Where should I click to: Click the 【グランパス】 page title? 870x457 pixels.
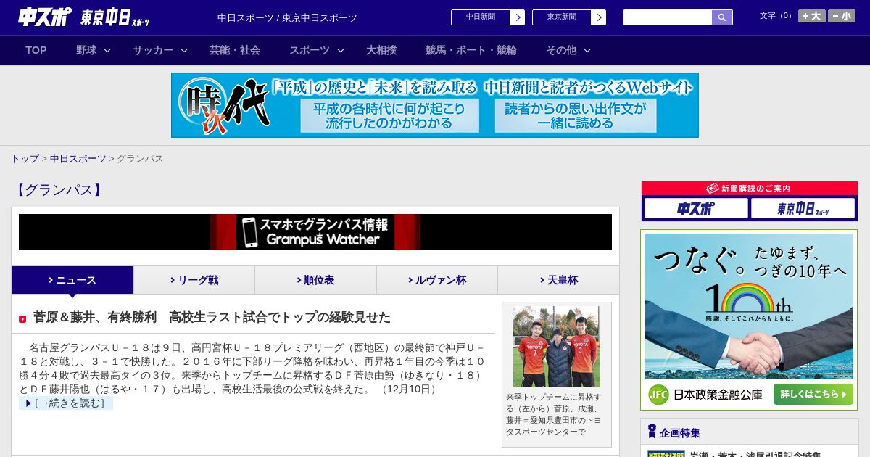click(x=58, y=190)
